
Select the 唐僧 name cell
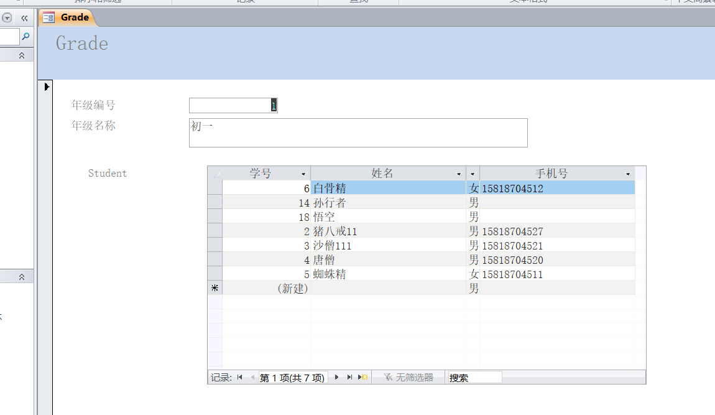coord(388,260)
